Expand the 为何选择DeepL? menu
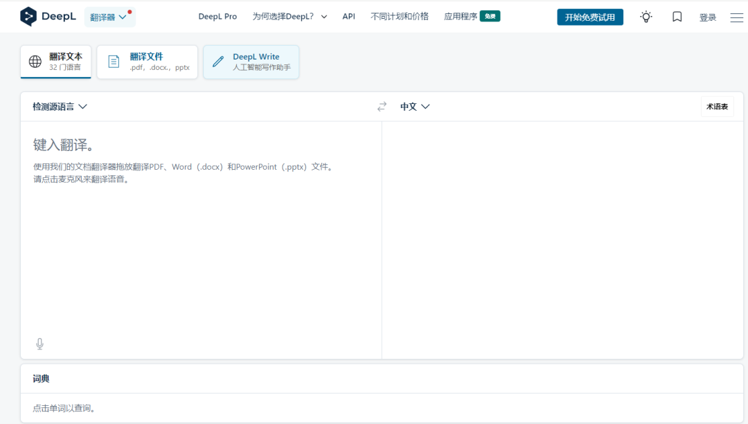Image resolution: width=748 pixels, height=424 pixels. click(290, 17)
